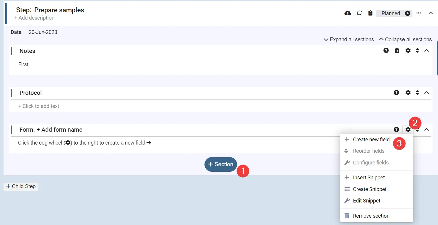
Task: Open the step comments speech bubble icon
Action: [359, 13]
